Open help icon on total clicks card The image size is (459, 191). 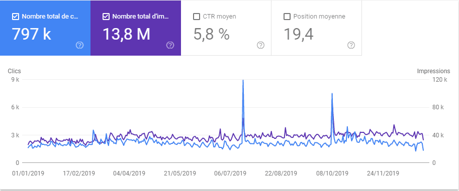(79, 45)
